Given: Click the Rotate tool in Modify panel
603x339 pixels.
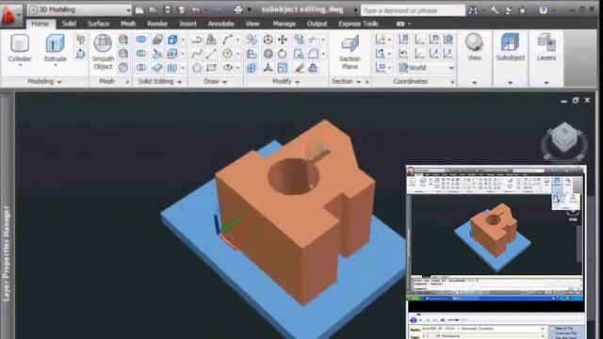Looking at the screenshot, I should tap(283, 54).
